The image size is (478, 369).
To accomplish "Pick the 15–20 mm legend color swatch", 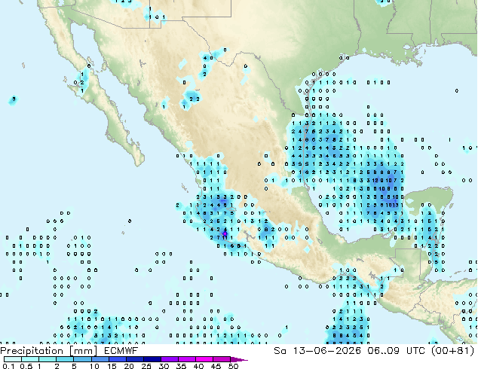I will [x=117, y=359].
